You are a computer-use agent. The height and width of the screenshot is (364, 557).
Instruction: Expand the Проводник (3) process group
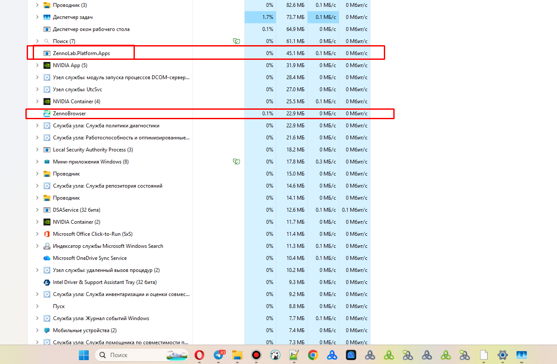point(37,5)
